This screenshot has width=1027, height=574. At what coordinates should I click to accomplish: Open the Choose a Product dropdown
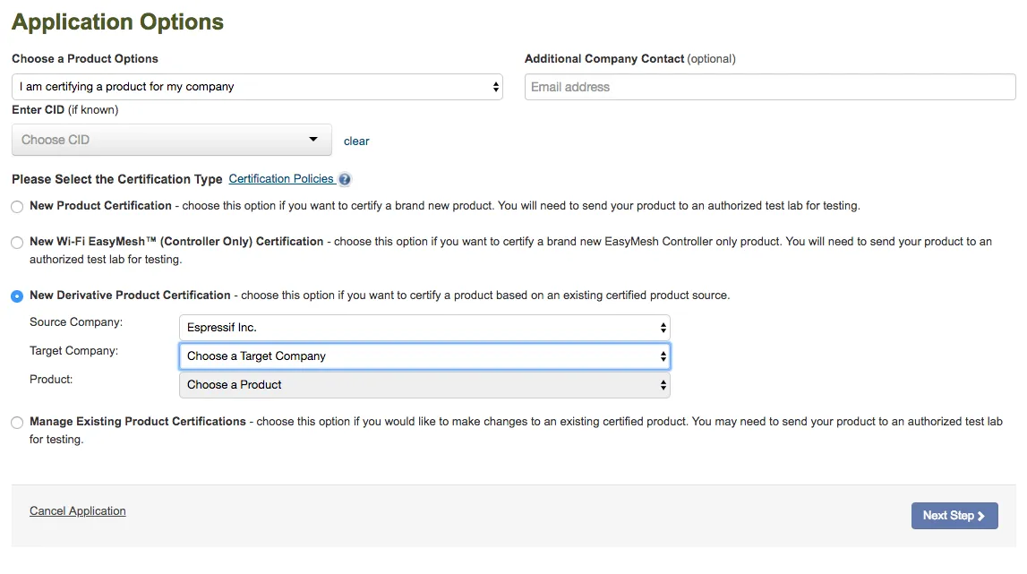click(x=424, y=385)
